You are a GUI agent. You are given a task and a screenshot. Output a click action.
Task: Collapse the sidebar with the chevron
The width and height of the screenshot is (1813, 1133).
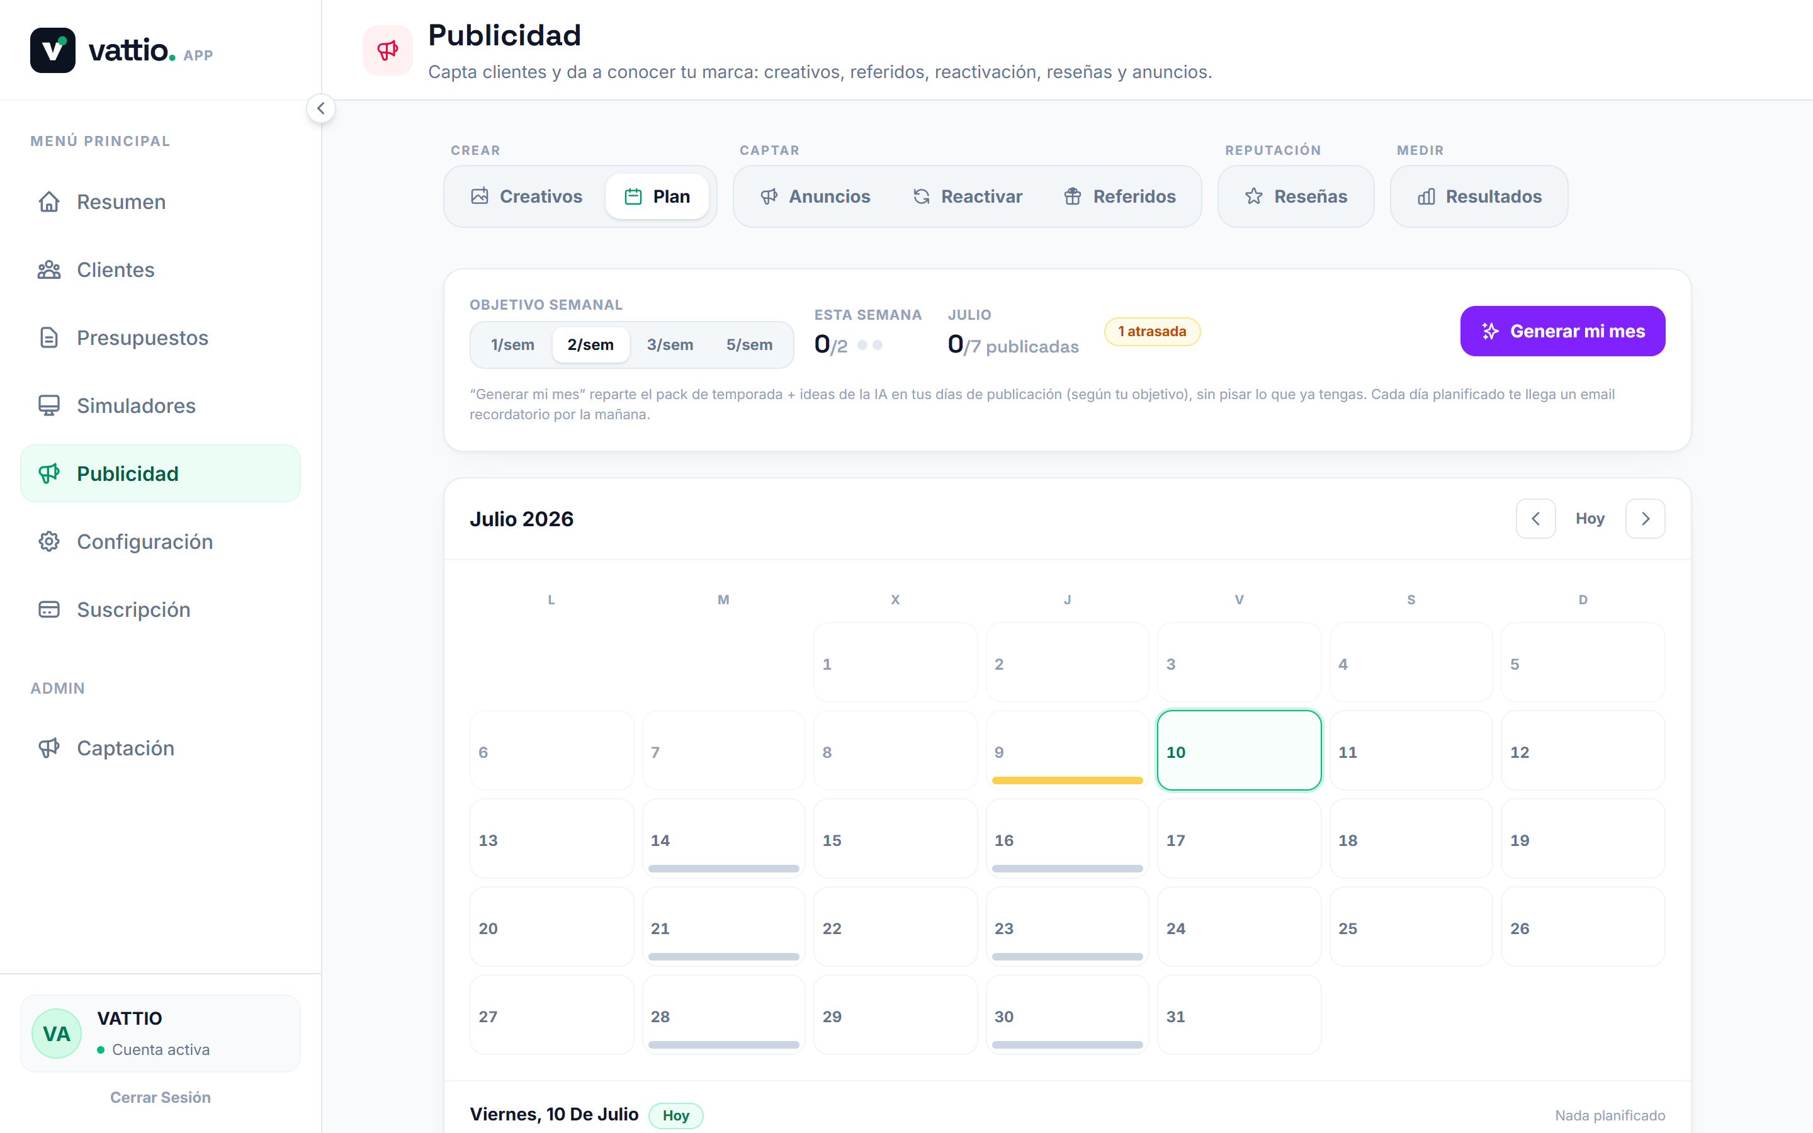click(320, 109)
